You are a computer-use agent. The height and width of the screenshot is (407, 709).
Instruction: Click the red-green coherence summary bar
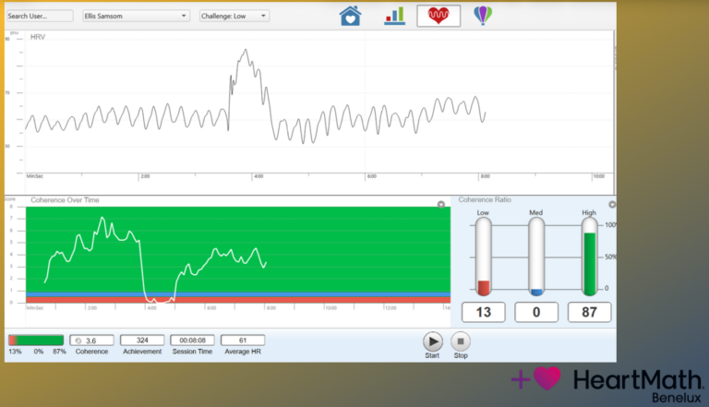click(x=36, y=340)
